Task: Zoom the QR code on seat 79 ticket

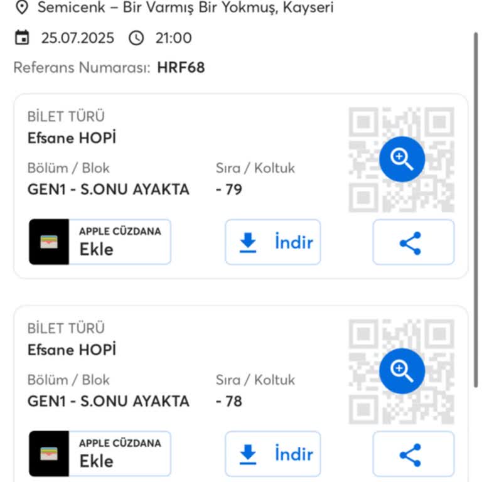Action: point(402,159)
